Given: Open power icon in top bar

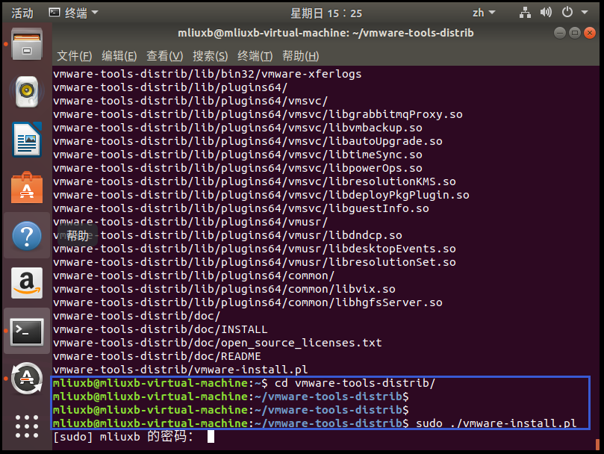Looking at the screenshot, I should tap(567, 13).
